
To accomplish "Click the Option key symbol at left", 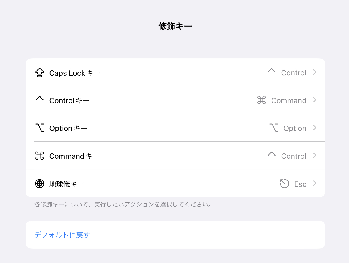I will point(40,127).
